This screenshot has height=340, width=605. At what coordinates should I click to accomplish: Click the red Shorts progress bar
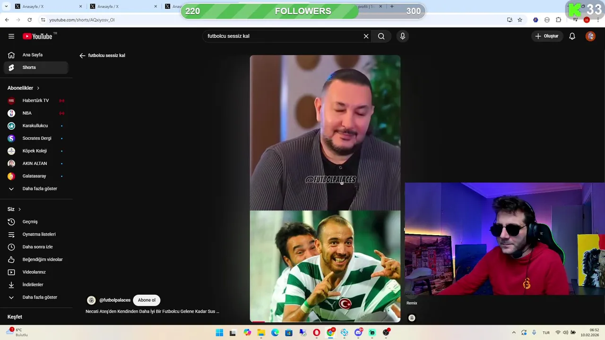(x=259, y=322)
